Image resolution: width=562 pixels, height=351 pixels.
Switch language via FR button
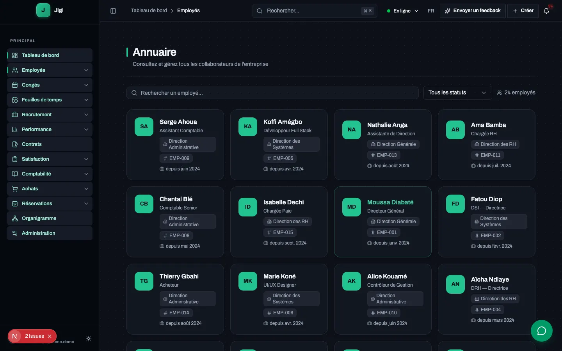pyautogui.click(x=431, y=11)
